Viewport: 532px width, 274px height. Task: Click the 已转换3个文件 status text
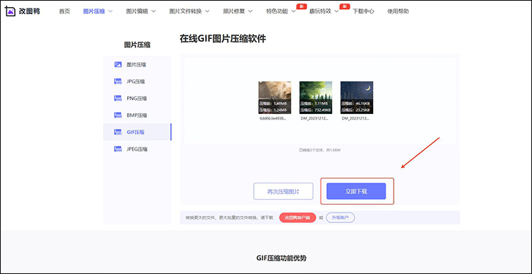tap(320, 150)
